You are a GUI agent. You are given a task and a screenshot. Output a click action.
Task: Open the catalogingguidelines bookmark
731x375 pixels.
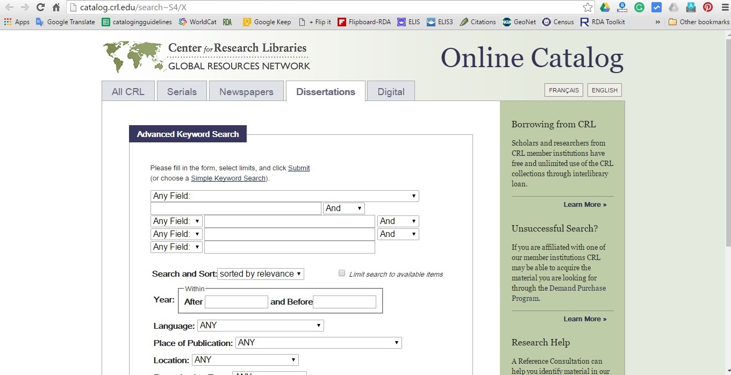(137, 22)
